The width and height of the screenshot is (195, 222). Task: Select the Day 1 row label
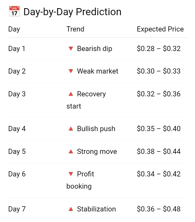[x=17, y=49]
